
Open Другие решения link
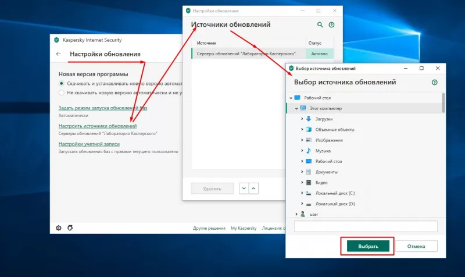pyautogui.click(x=209, y=228)
